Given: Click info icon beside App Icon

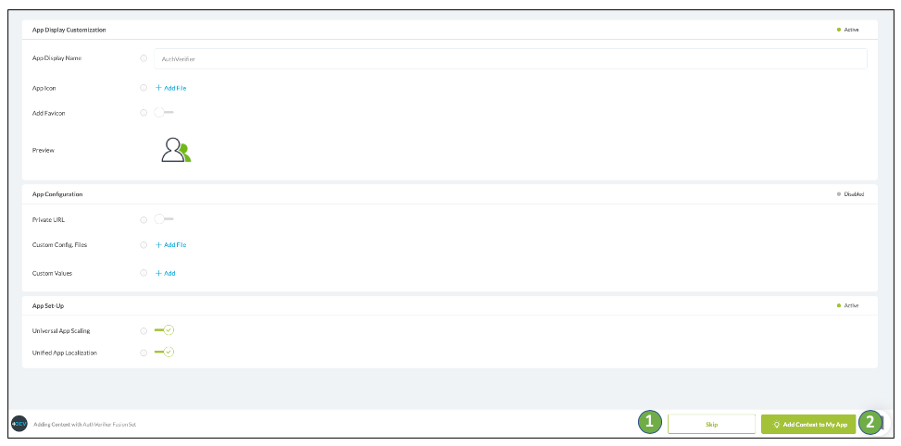Looking at the screenshot, I should point(144,88).
